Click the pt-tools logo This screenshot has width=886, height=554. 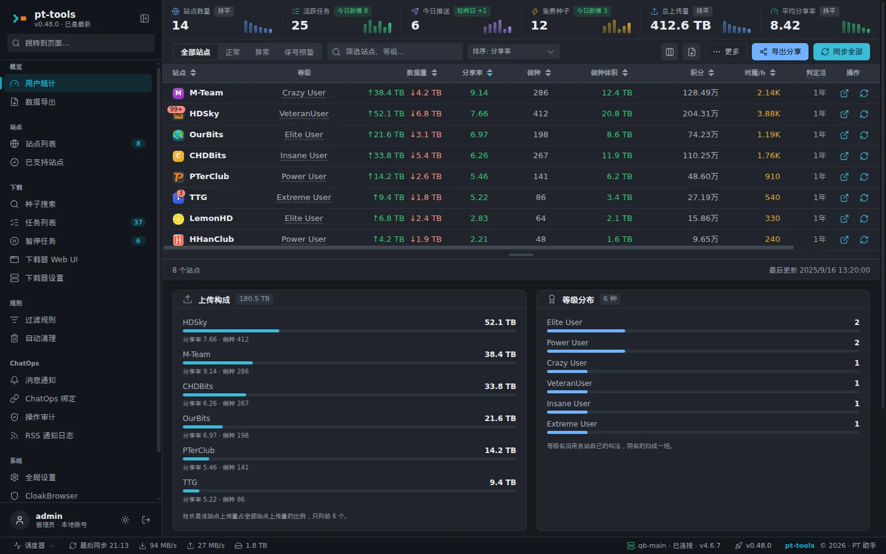coord(20,18)
